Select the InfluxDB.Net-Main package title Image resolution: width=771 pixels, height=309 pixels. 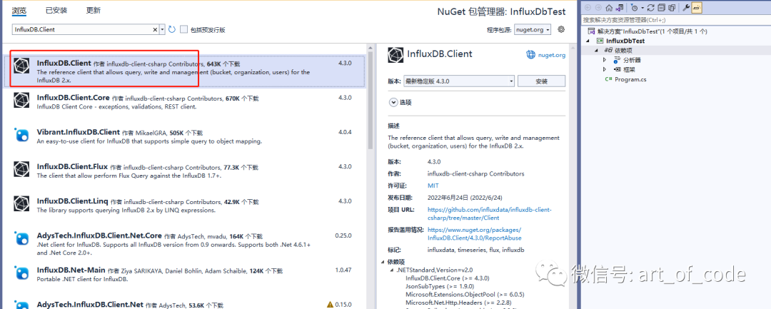[71, 270]
